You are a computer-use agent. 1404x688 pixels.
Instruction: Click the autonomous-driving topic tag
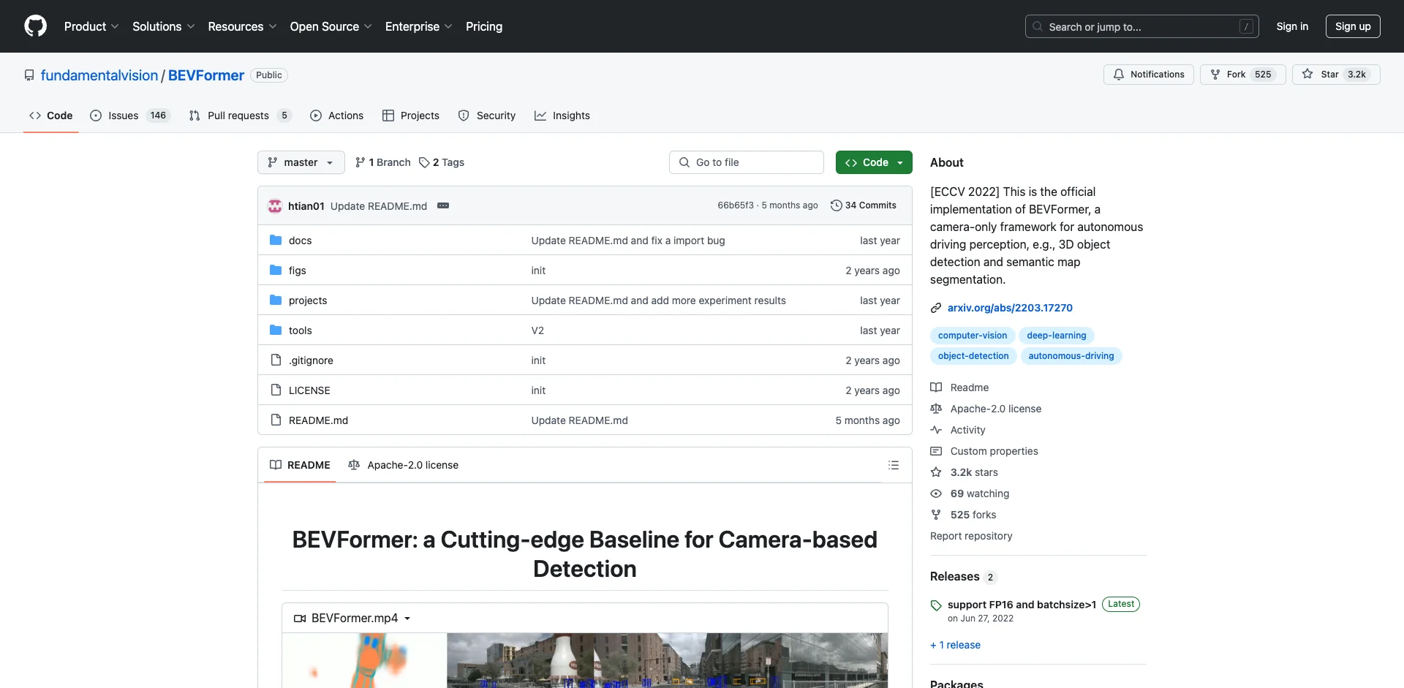click(x=1071, y=356)
